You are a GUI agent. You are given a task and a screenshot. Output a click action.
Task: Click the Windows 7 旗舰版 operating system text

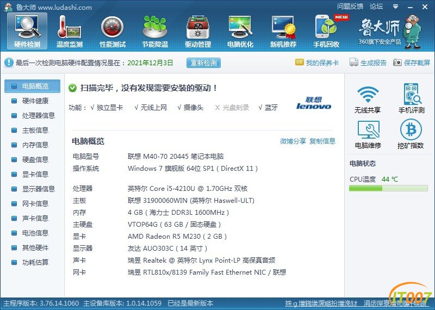[x=193, y=169]
